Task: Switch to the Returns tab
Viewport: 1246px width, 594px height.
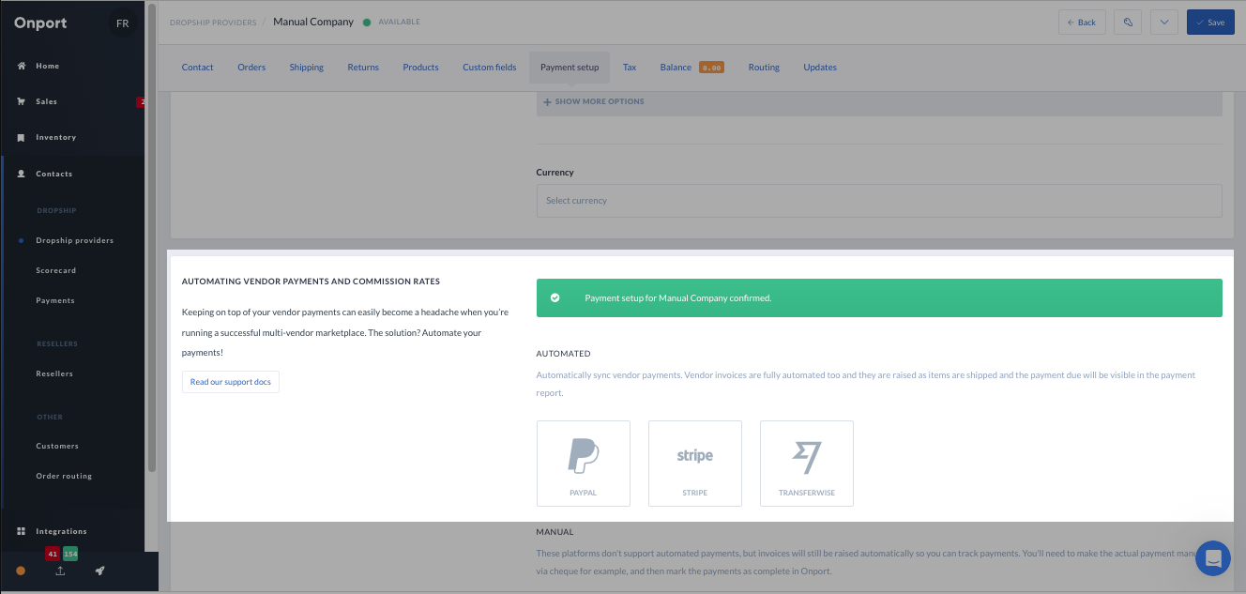Action: coord(363,68)
